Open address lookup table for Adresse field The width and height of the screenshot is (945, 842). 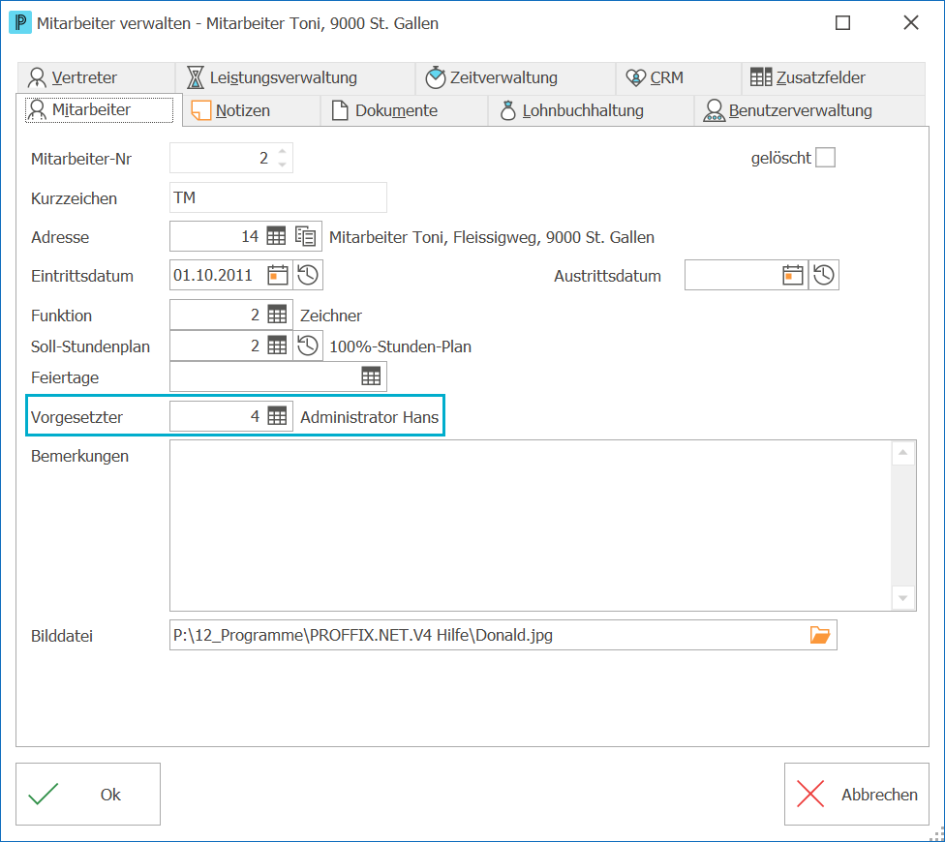pos(276,236)
